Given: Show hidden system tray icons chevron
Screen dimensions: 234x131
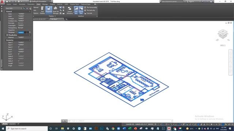Looking at the screenshot, I should (x=196, y=128).
